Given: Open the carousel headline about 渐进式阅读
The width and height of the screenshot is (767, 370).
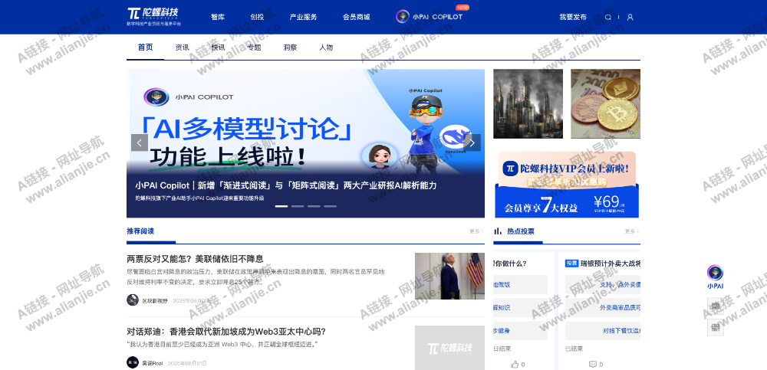Looking at the screenshot, I should [286, 185].
